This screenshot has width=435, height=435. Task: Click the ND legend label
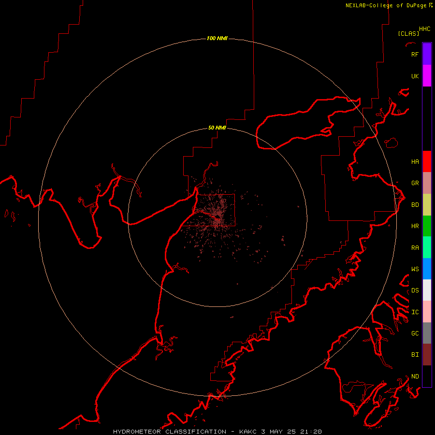pos(415,376)
